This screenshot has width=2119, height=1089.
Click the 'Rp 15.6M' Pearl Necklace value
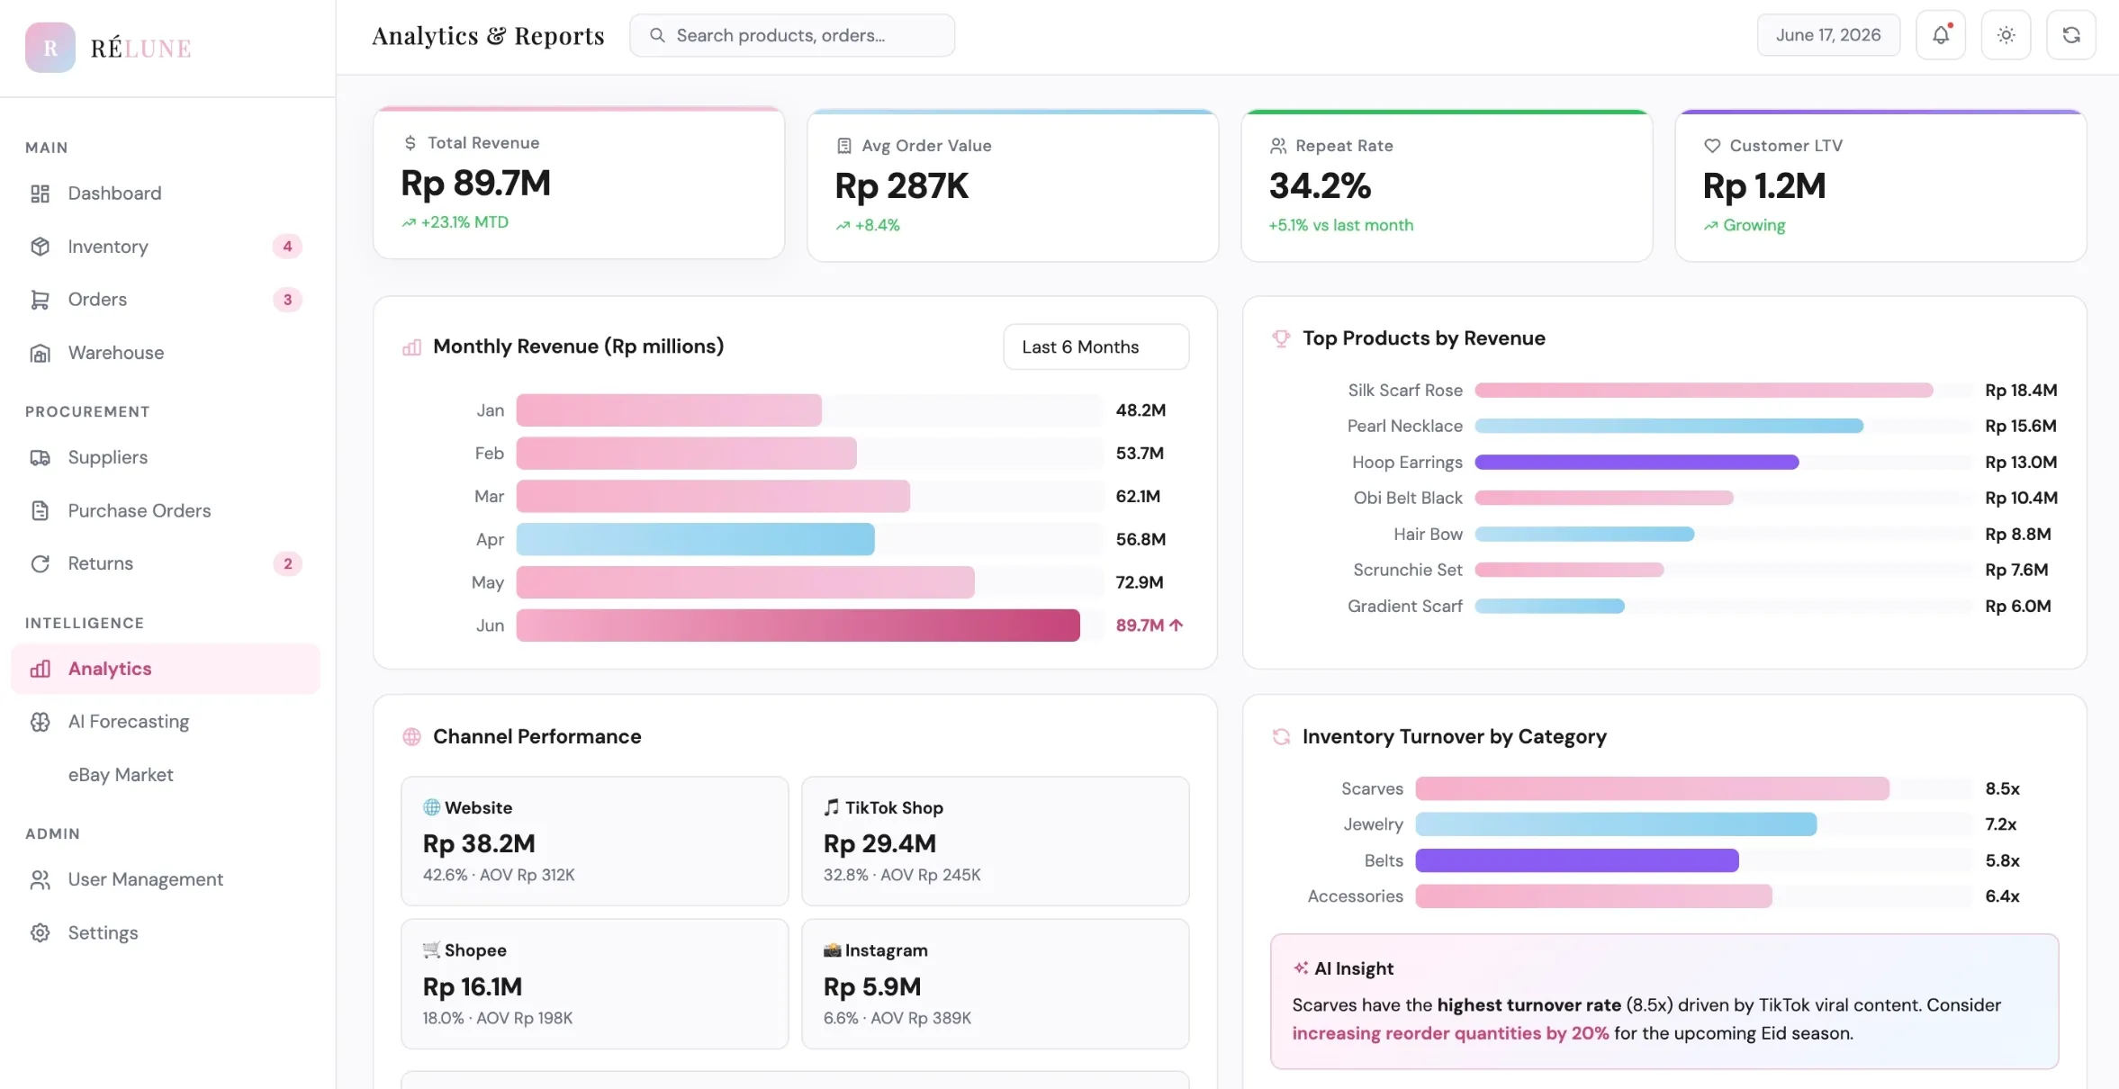pyautogui.click(x=2021, y=427)
